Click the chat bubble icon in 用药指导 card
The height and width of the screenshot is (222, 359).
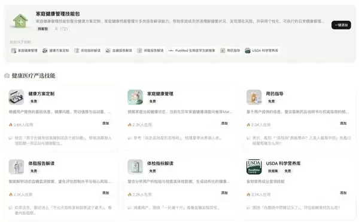coord(248,138)
